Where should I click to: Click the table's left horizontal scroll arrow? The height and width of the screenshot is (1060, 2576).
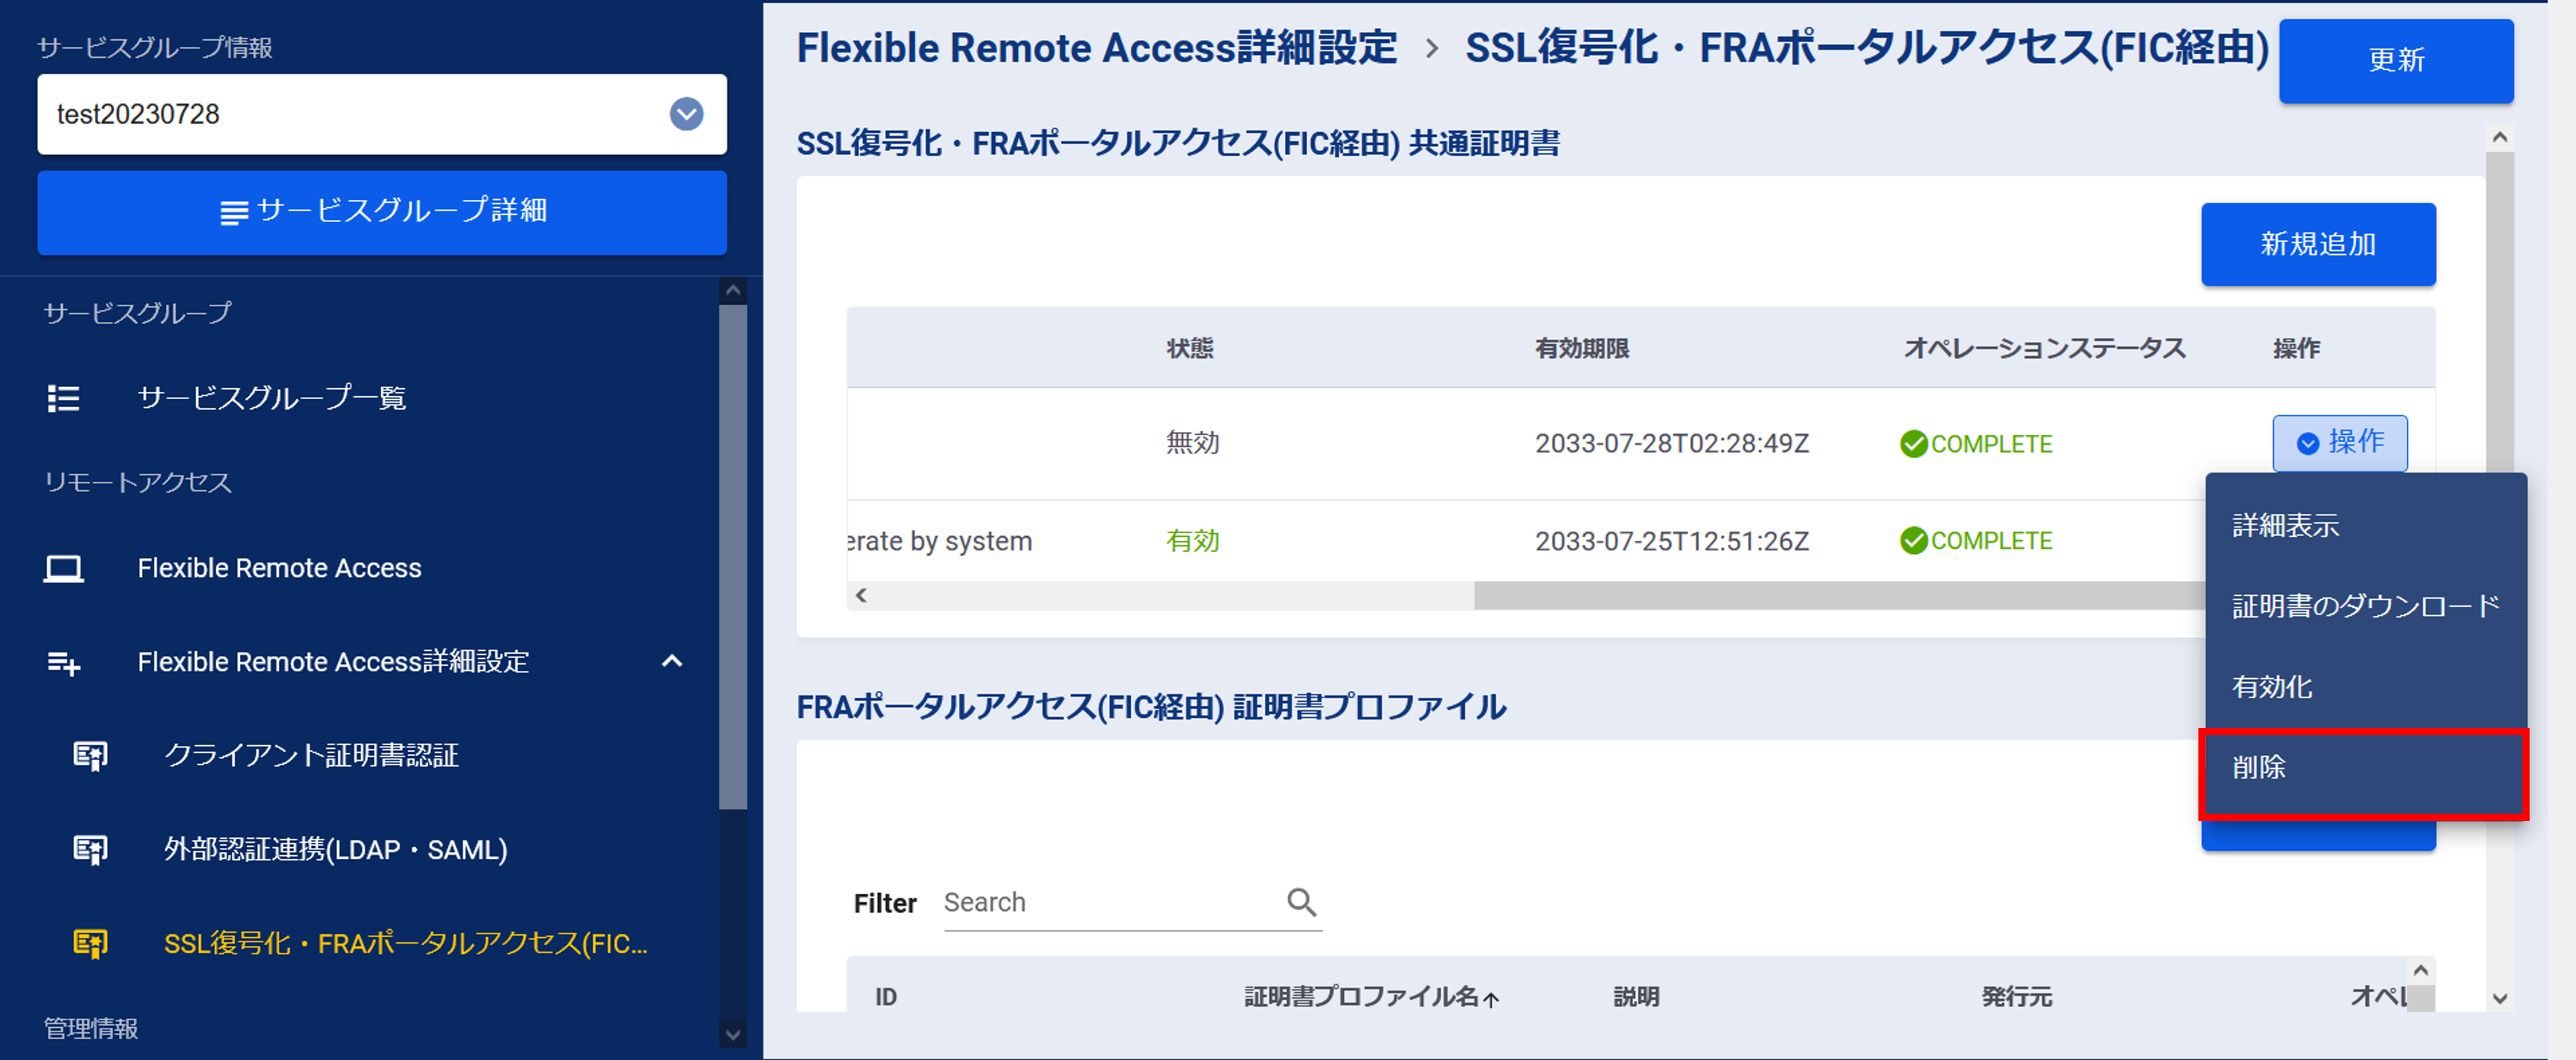coord(861,596)
